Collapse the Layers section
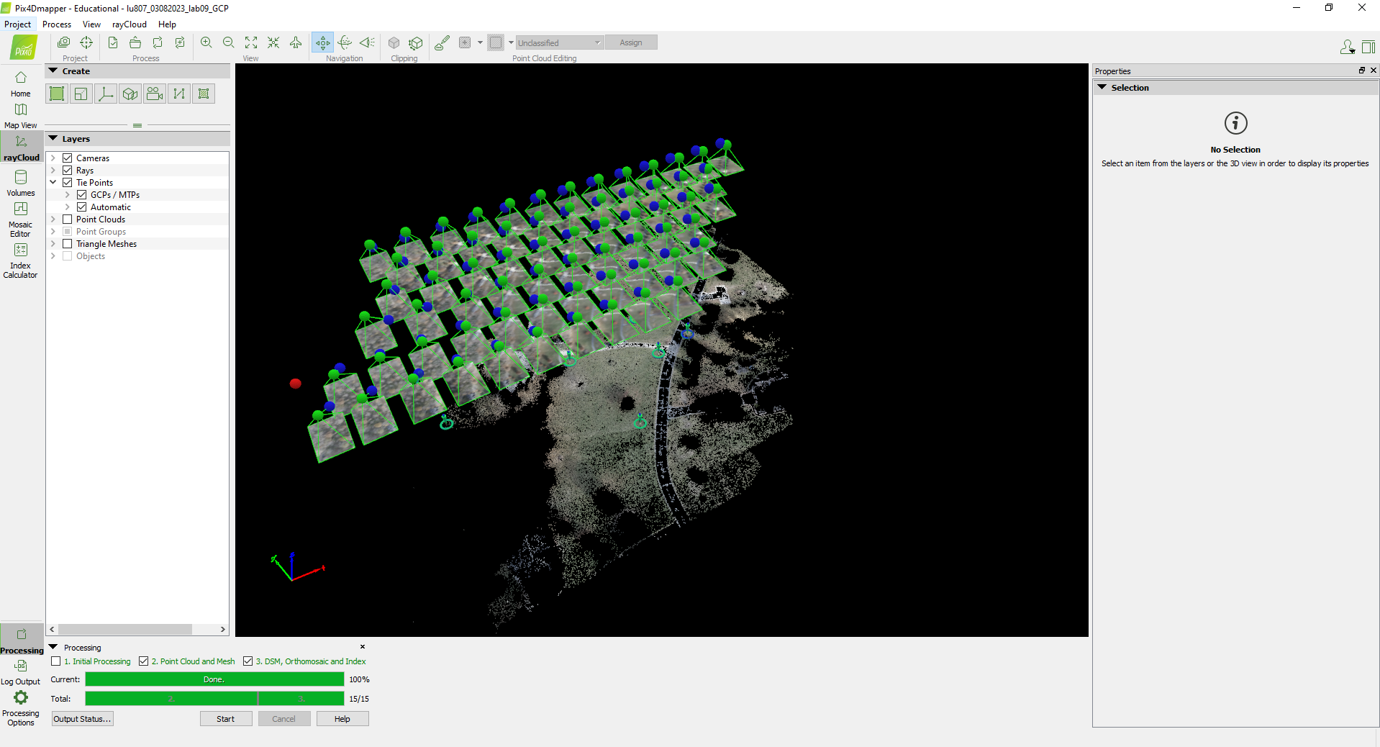The width and height of the screenshot is (1380, 747). point(53,138)
